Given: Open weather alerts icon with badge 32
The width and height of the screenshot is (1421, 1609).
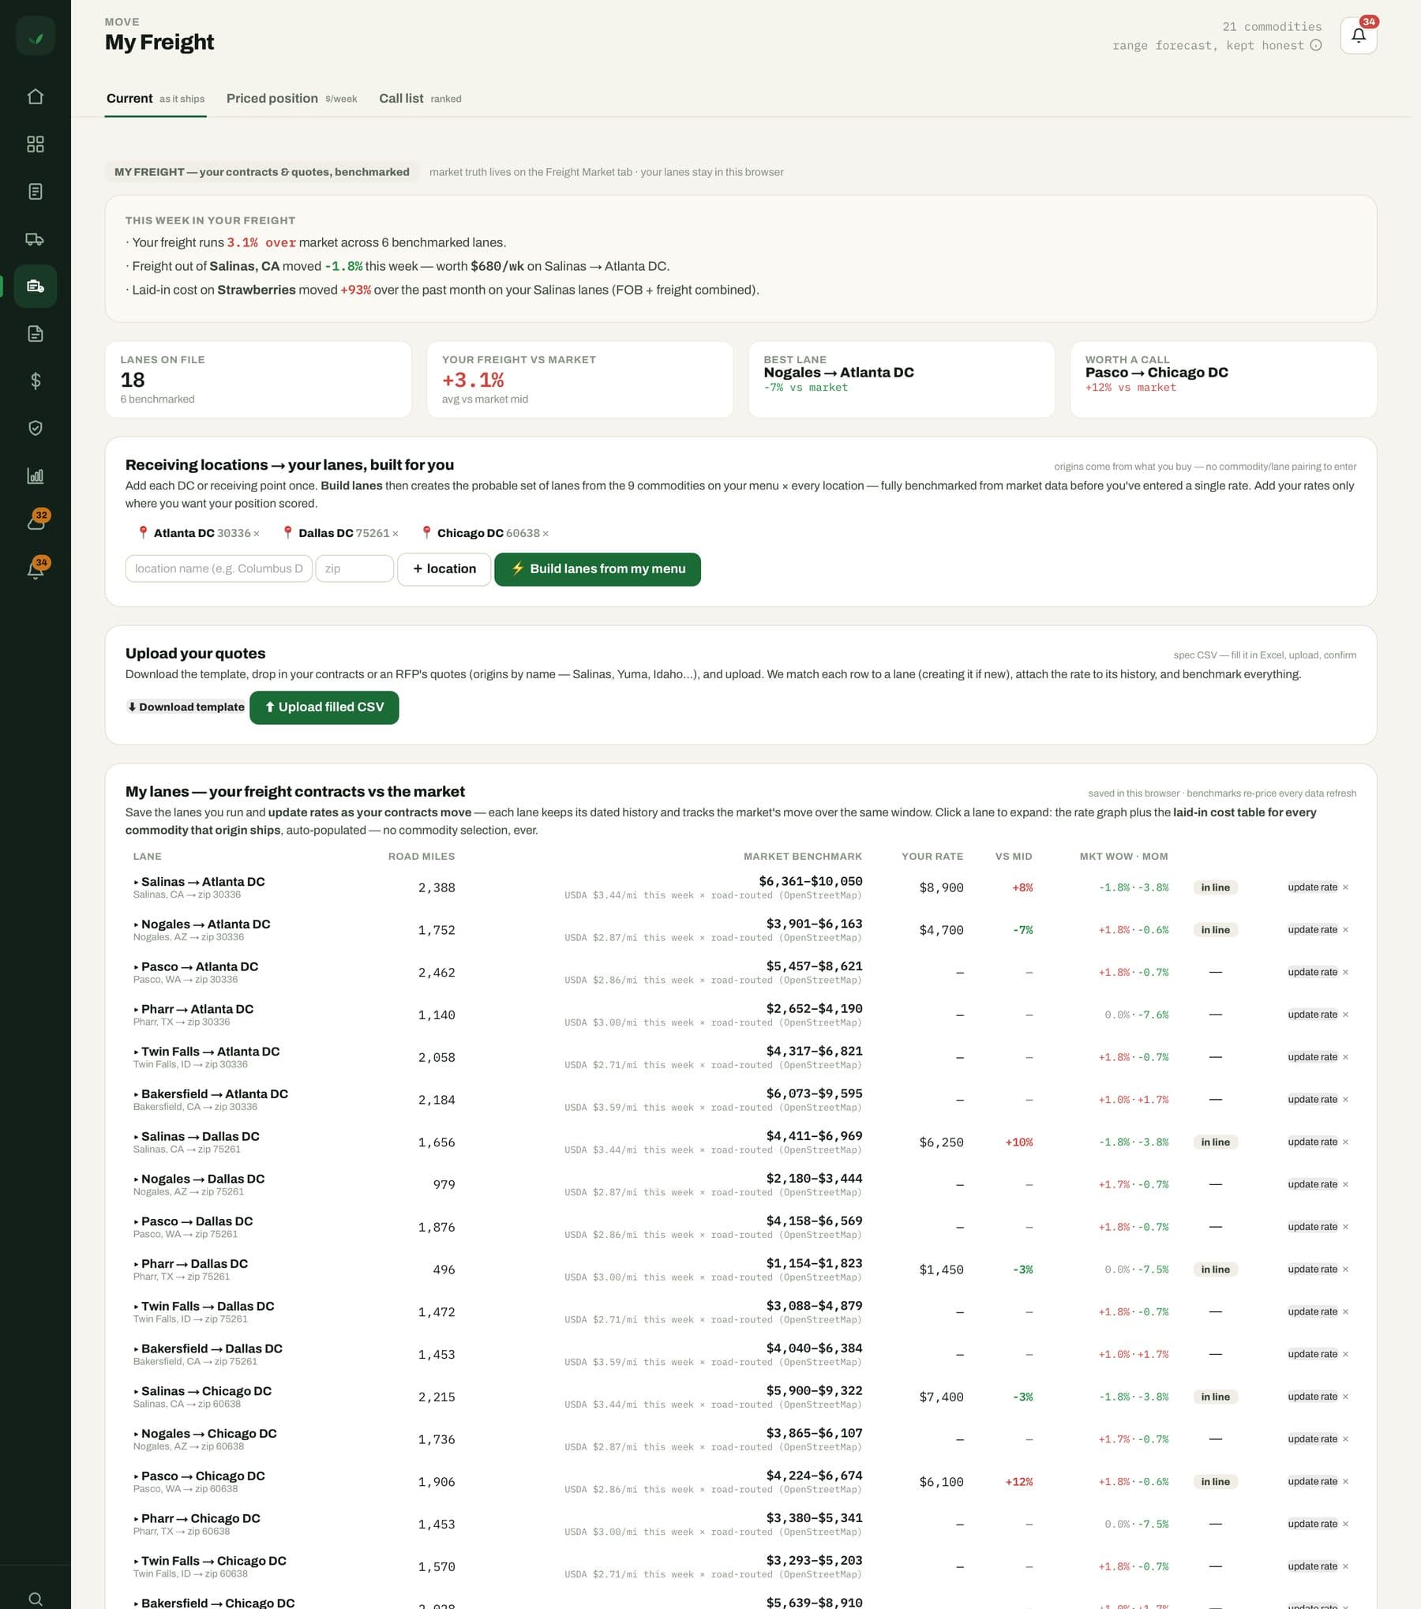Looking at the screenshot, I should tap(36, 522).
